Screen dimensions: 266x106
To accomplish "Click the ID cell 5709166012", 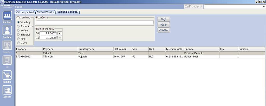I will tap(29, 57).
